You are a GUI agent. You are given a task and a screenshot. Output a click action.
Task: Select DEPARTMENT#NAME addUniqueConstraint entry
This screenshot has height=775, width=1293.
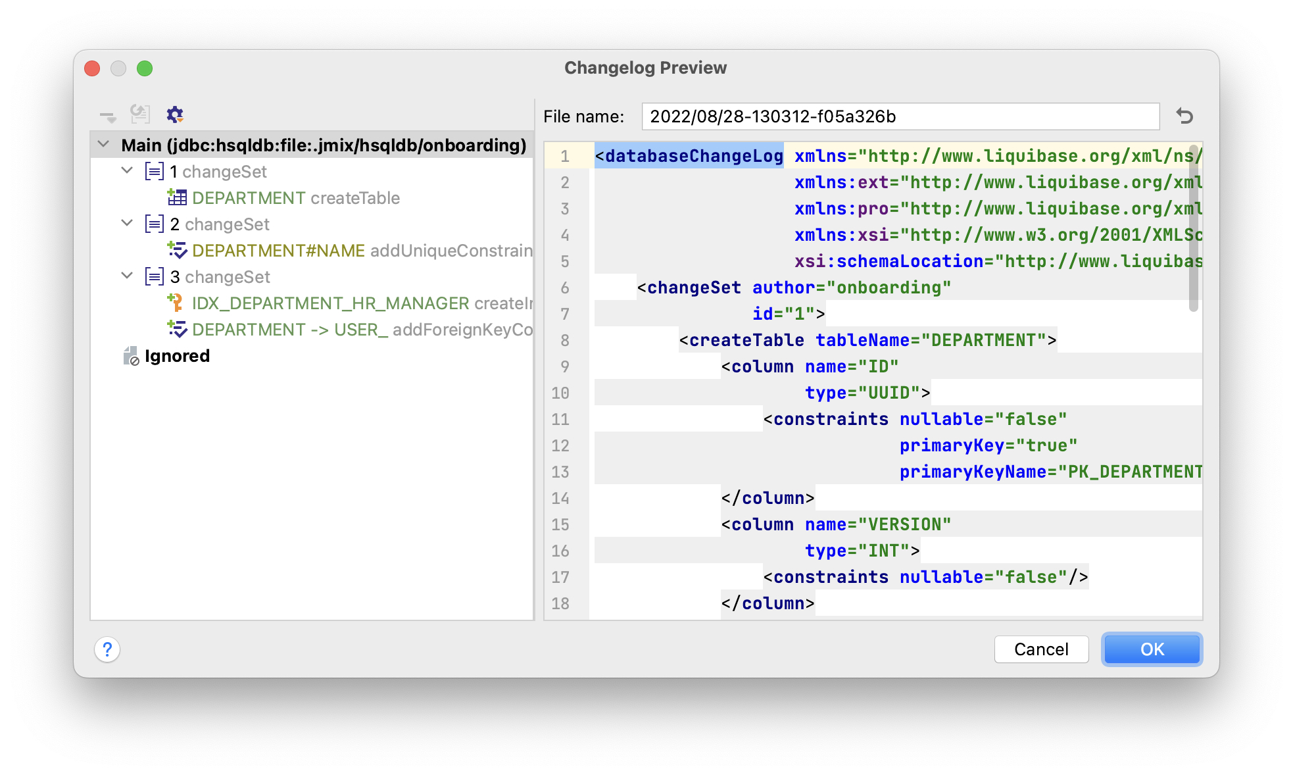[x=312, y=251]
